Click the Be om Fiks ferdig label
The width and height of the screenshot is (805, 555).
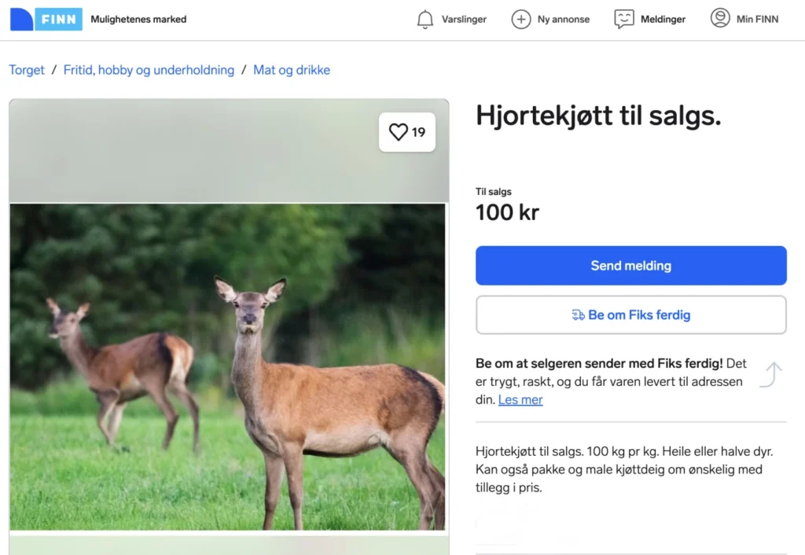coord(639,315)
